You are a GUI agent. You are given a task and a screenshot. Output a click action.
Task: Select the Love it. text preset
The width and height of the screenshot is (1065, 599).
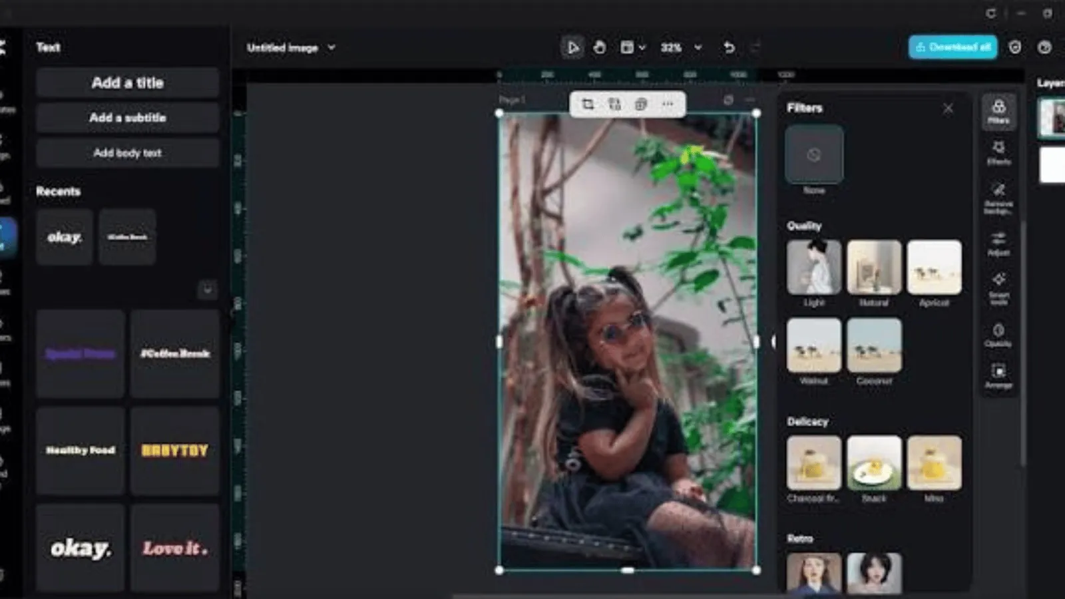[174, 548]
